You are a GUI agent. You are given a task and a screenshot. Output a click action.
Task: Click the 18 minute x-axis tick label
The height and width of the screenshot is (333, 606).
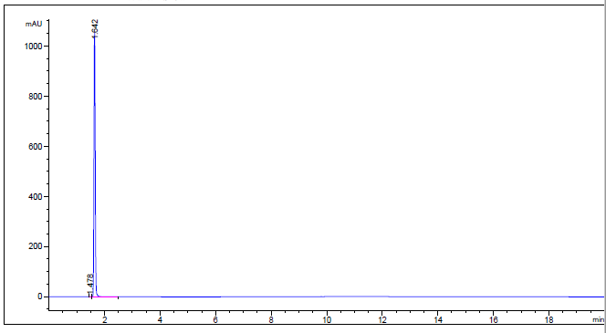coord(549,320)
